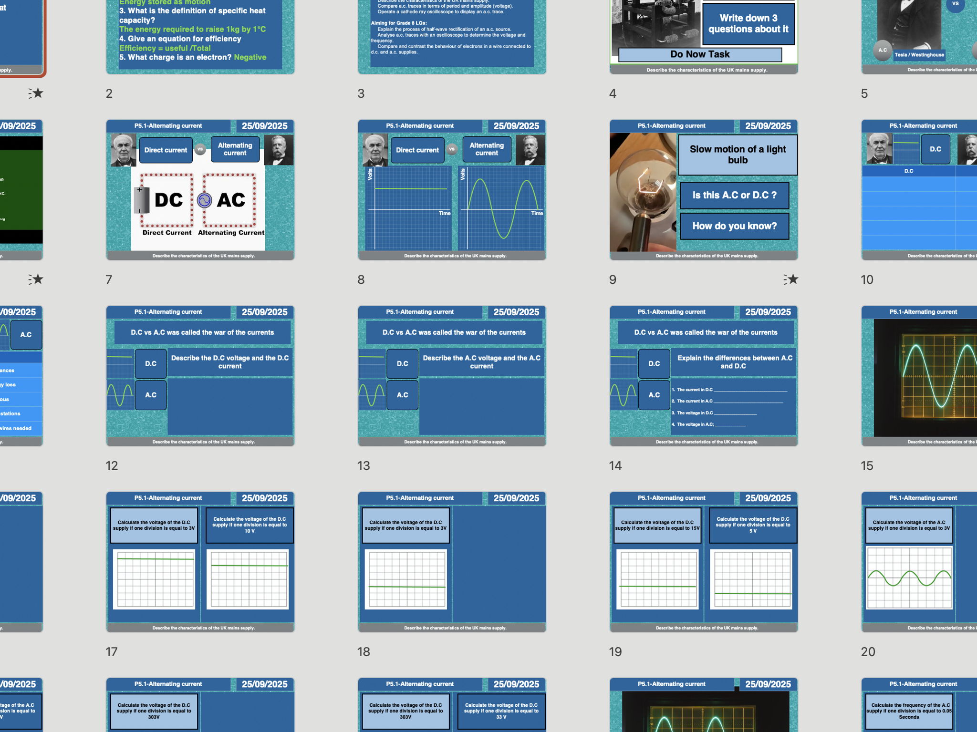Image resolution: width=977 pixels, height=732 pixels.
Task: Open slide 12 Describe D.C voltage thumbnail
Action: tap(200, 376)
